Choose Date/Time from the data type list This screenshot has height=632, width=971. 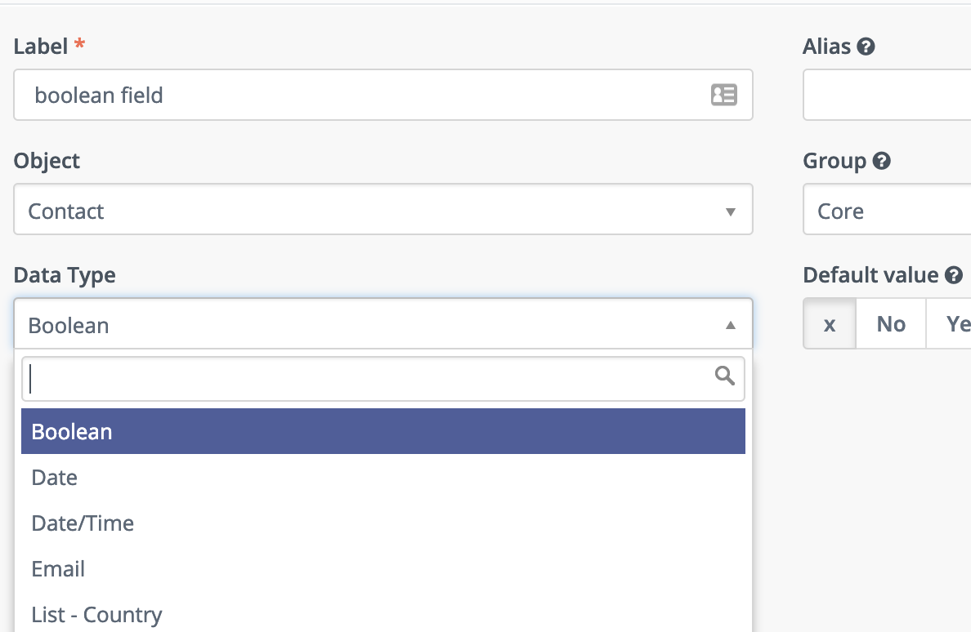coord(383,523)
